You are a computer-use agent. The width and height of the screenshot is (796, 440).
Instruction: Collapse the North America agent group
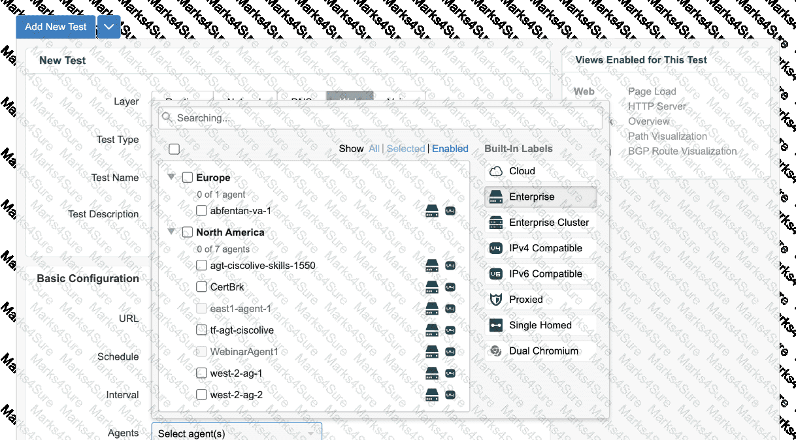(171, 232)
